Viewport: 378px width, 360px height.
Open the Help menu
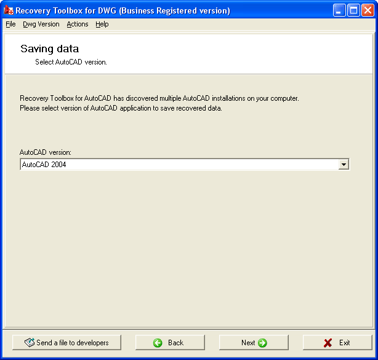tap(102, 24)
